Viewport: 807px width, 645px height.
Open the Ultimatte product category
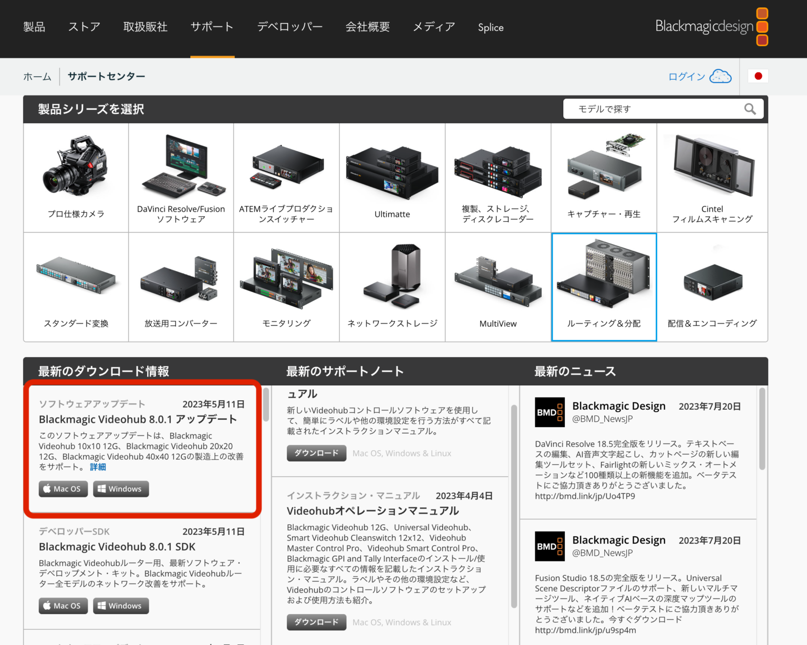coord(392,177)
